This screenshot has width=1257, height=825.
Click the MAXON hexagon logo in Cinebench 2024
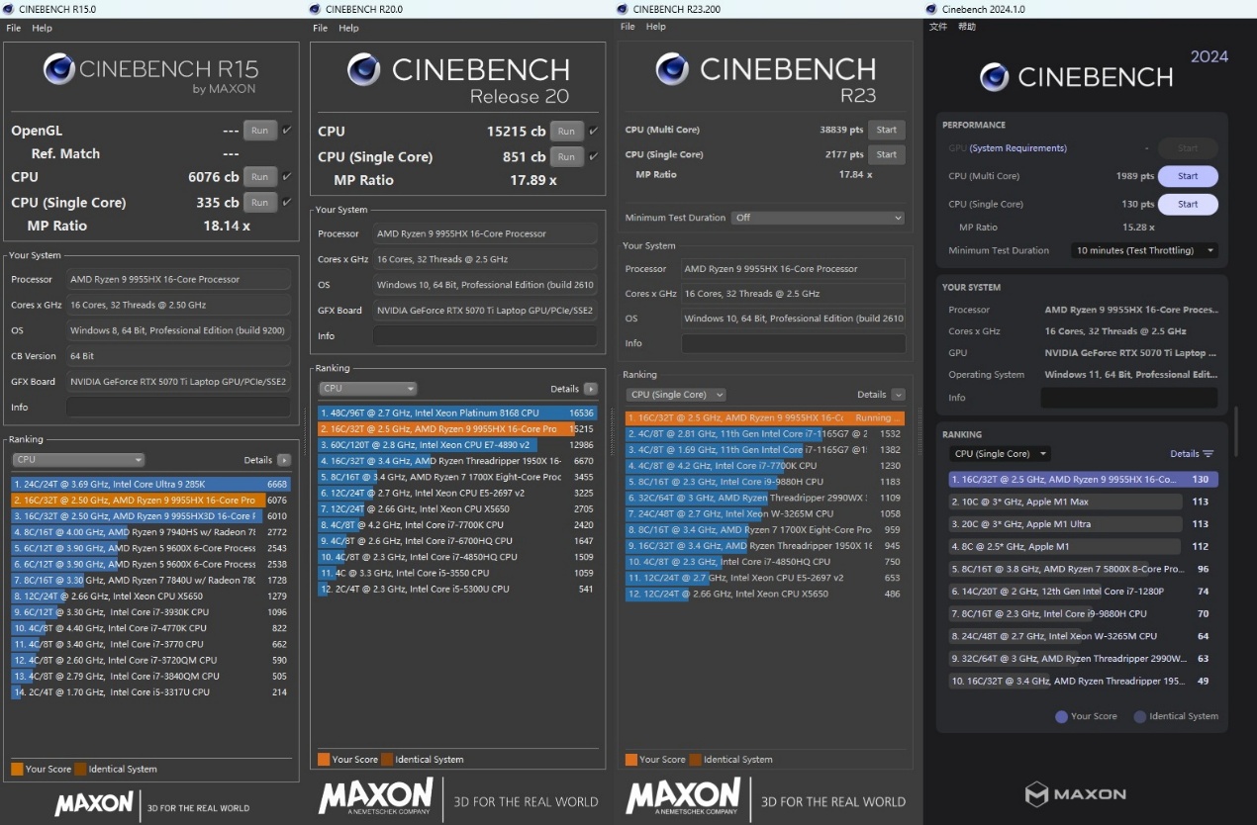coord(1035,793)
